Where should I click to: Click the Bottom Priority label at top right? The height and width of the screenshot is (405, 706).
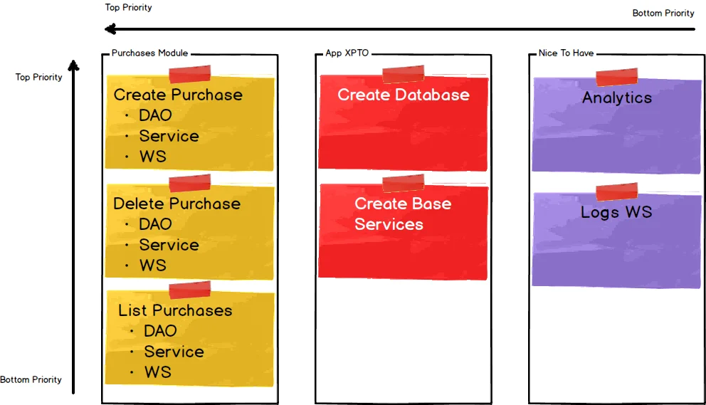tap(663, 14)
